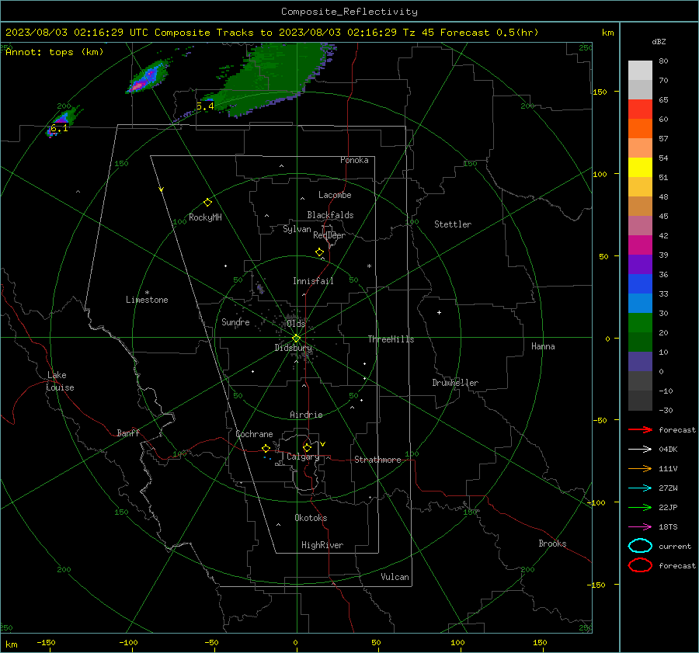Click the yellow diamond marker beside RockyMH
Screen dimensions: 699x653
point(207,203)
